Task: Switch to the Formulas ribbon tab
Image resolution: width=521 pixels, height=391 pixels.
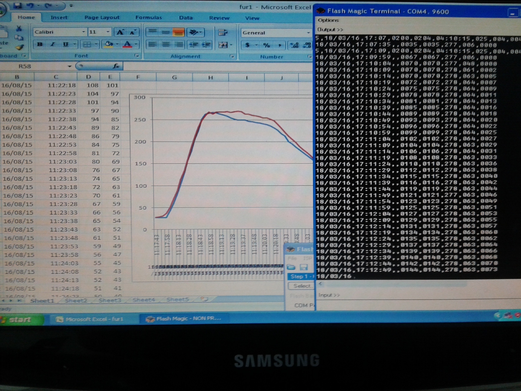Action: pos(148,18)
